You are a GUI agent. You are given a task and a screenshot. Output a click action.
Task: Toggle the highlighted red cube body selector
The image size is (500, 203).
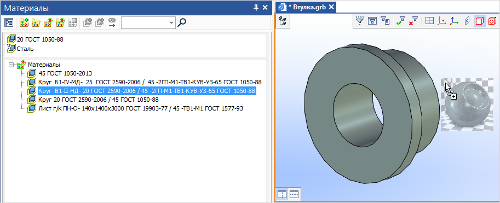coord(480,21)
